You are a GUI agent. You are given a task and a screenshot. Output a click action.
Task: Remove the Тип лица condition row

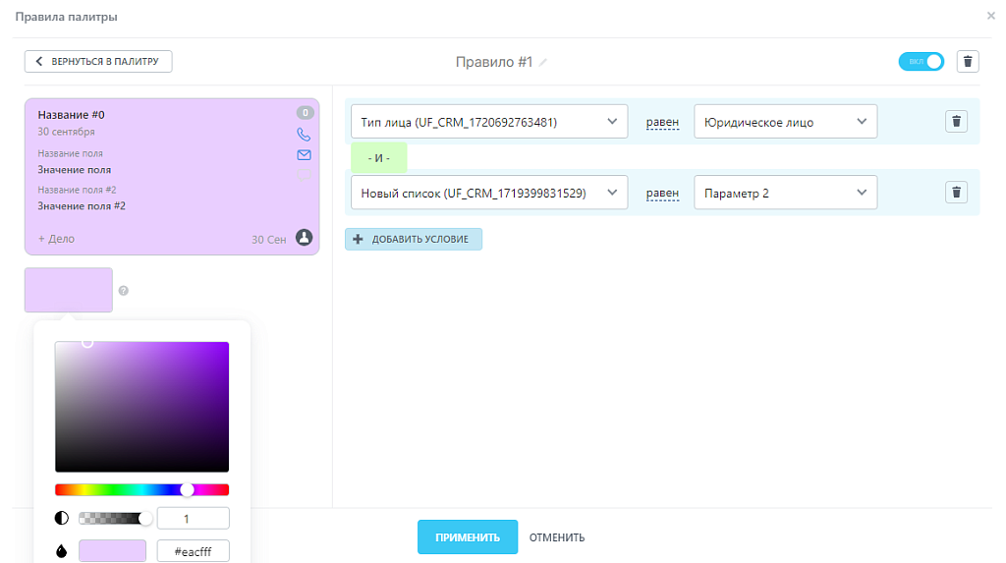pyautogui.click(x=956, y=122)
